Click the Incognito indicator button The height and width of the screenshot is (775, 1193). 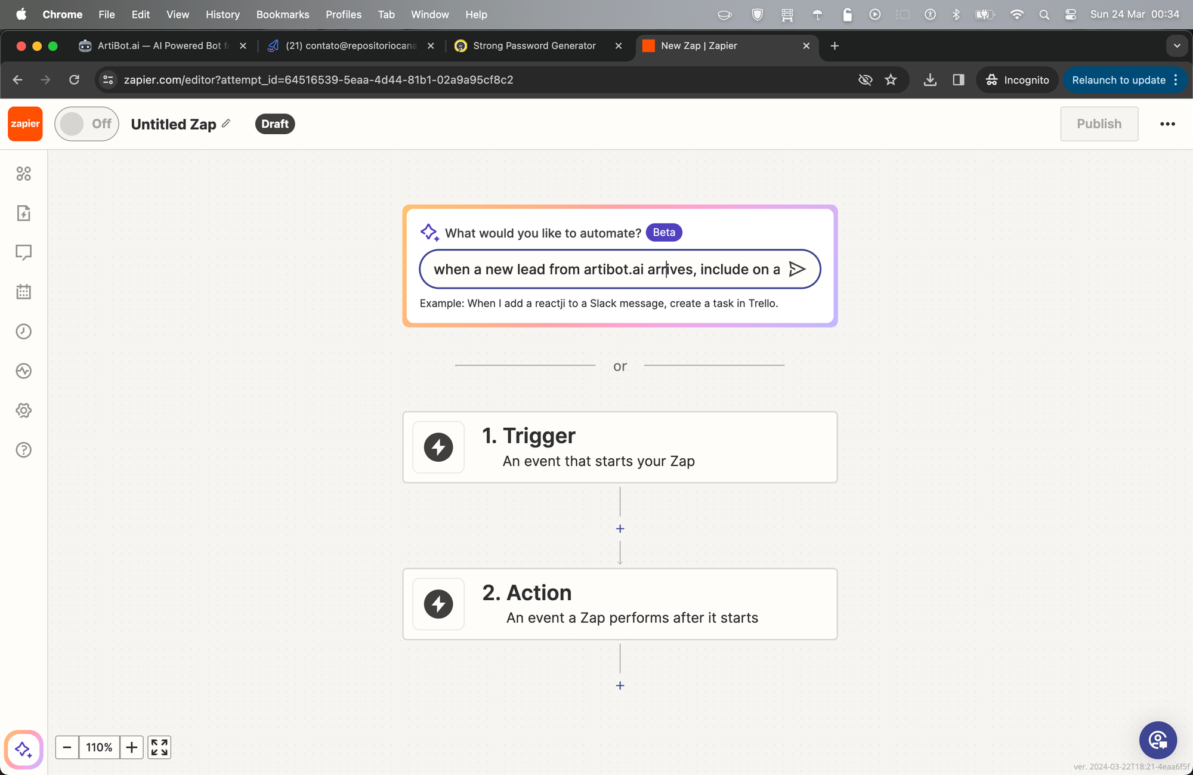1017,80
